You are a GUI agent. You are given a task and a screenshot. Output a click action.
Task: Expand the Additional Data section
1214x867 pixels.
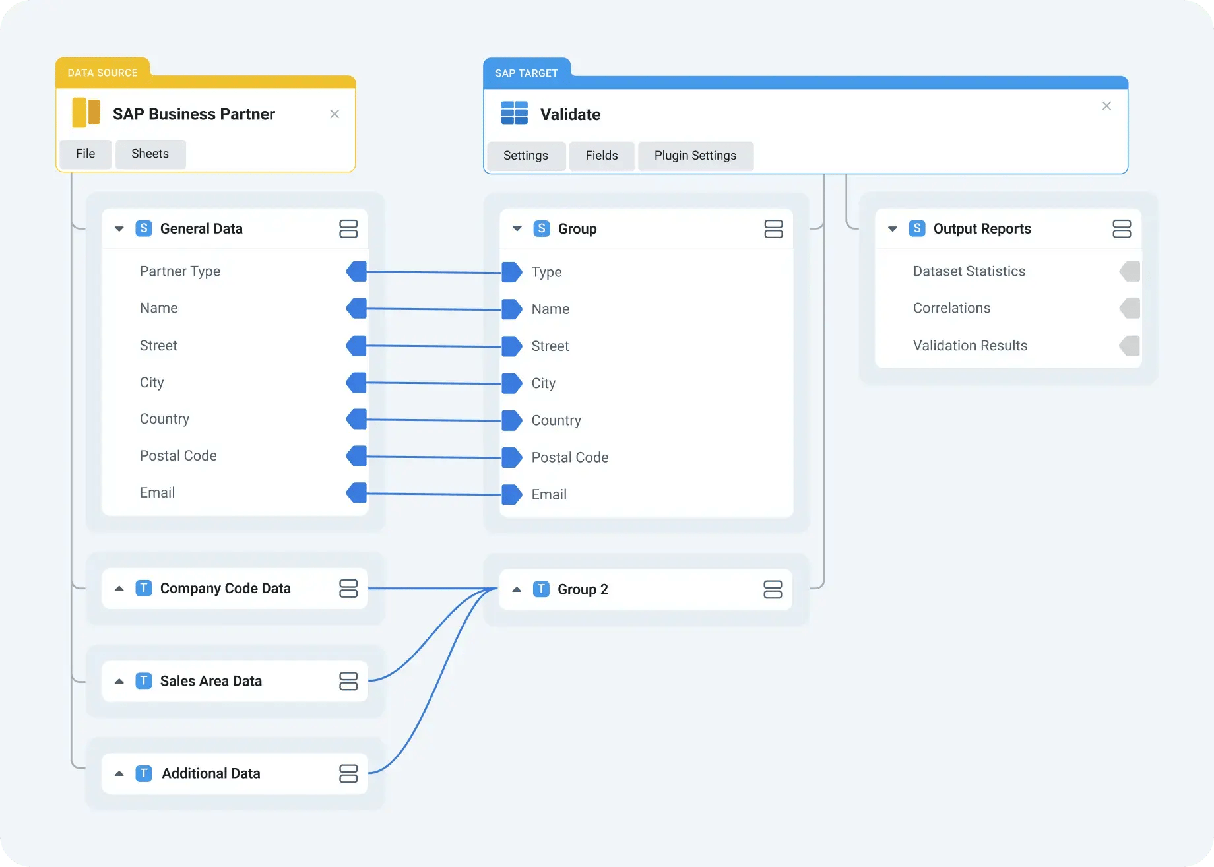[119, 773]
